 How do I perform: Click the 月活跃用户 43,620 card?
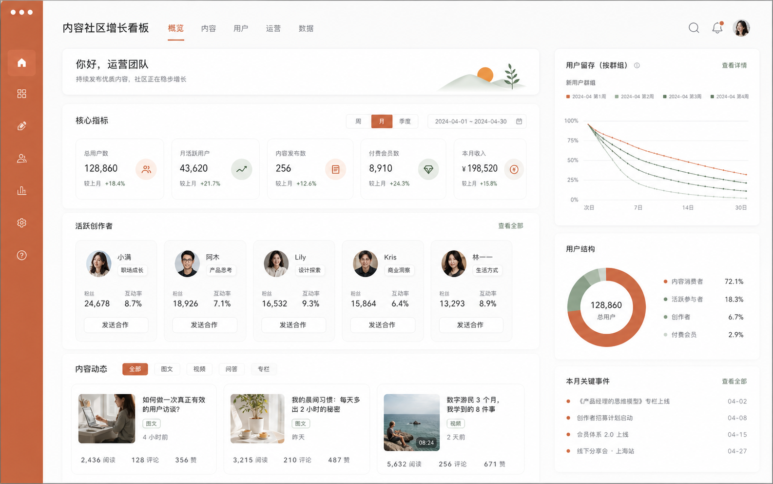click(215, 169)
